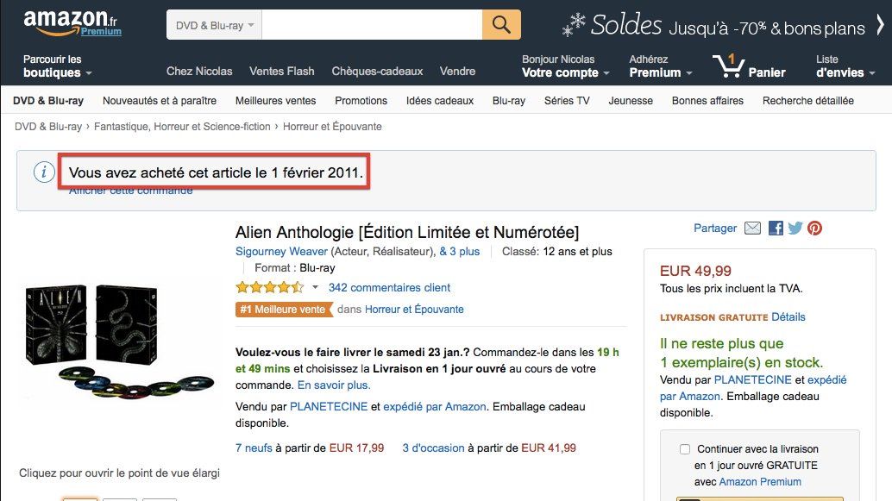The width and height of the screenshot is (892, 501).
Task: Open the 342 commentaires client link
Action: tap(389, 288)
